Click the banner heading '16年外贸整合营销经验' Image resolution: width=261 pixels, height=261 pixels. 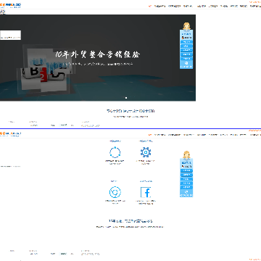point(97,54)
